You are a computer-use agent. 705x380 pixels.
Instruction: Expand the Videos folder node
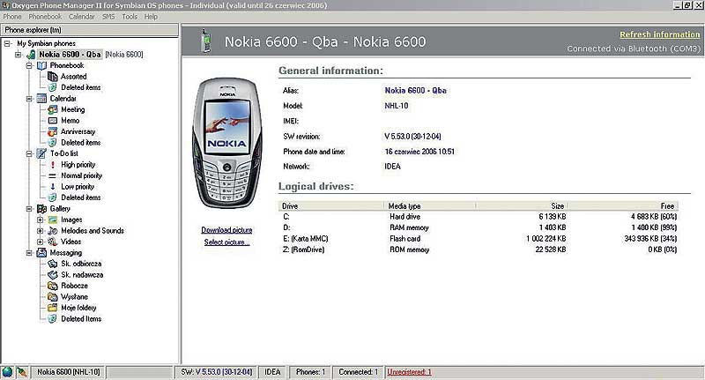(40, 242)
